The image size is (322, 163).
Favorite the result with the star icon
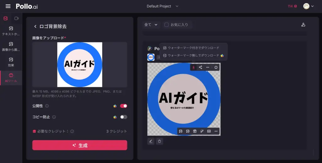coord(216,67)
